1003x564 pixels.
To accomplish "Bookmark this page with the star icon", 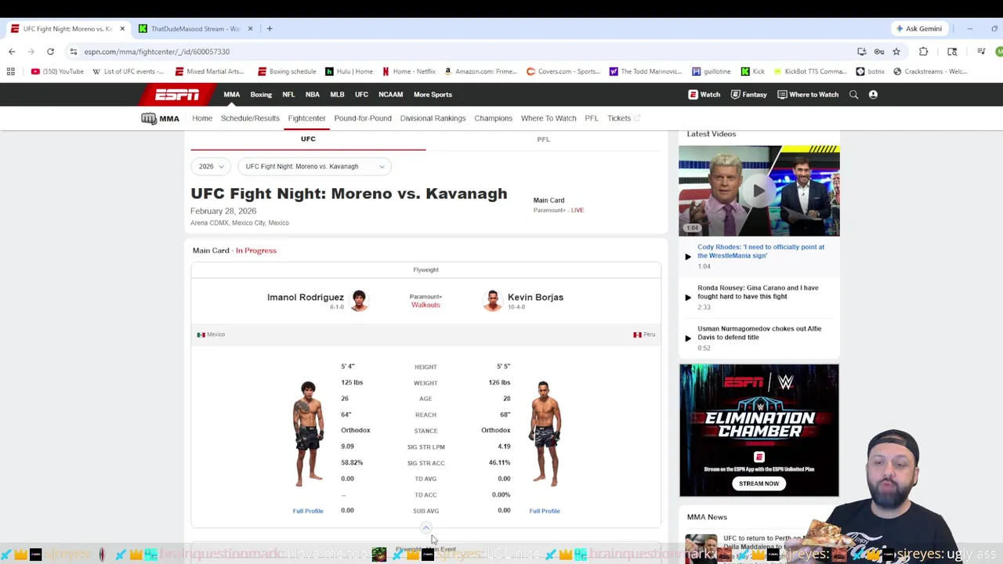I will [896, 52].
